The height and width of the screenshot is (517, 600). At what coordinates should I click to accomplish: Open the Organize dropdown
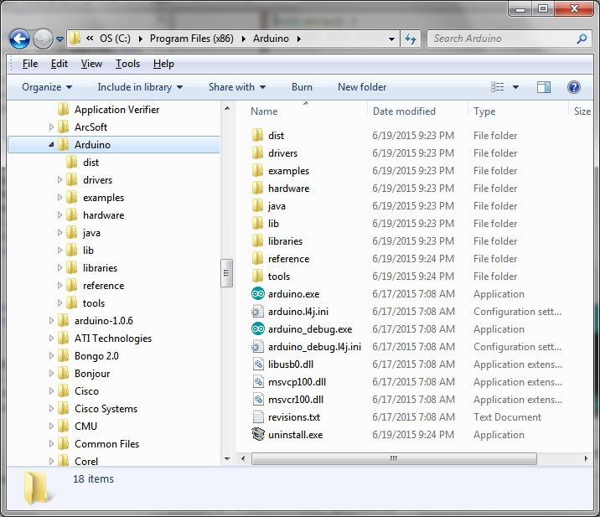pyautogui.click(x=47, y=87)
